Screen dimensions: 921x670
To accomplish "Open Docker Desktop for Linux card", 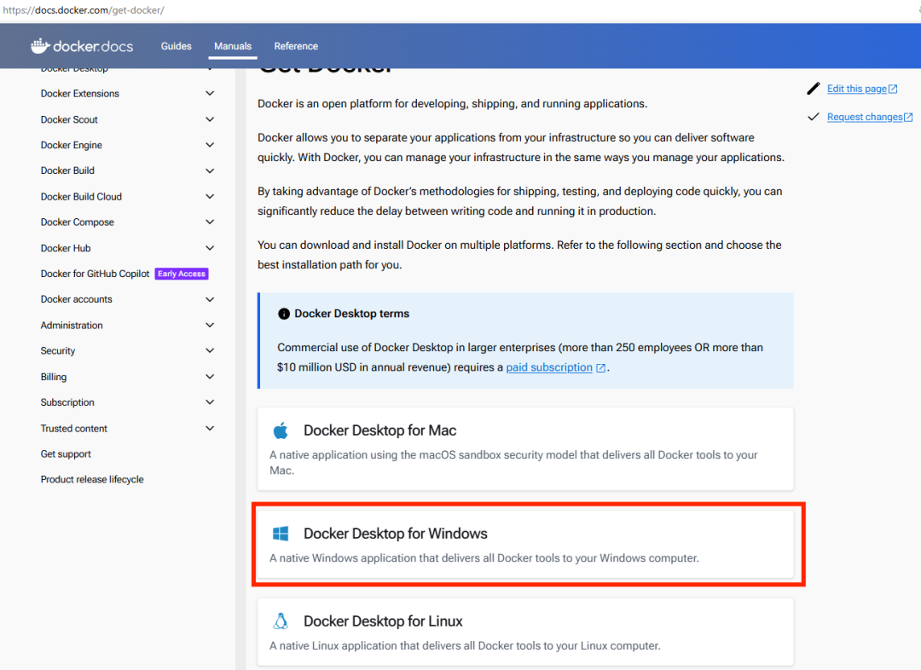I will 525,632.
